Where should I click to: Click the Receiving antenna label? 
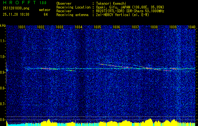[72, 15]
